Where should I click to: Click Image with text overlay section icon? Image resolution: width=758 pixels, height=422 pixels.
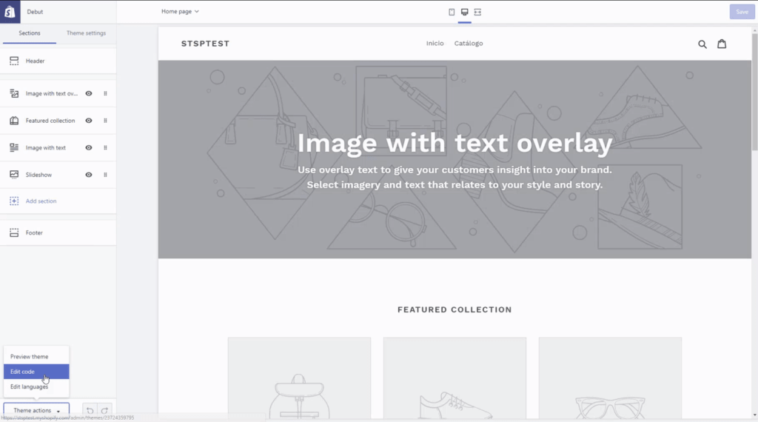click(14, 93)
